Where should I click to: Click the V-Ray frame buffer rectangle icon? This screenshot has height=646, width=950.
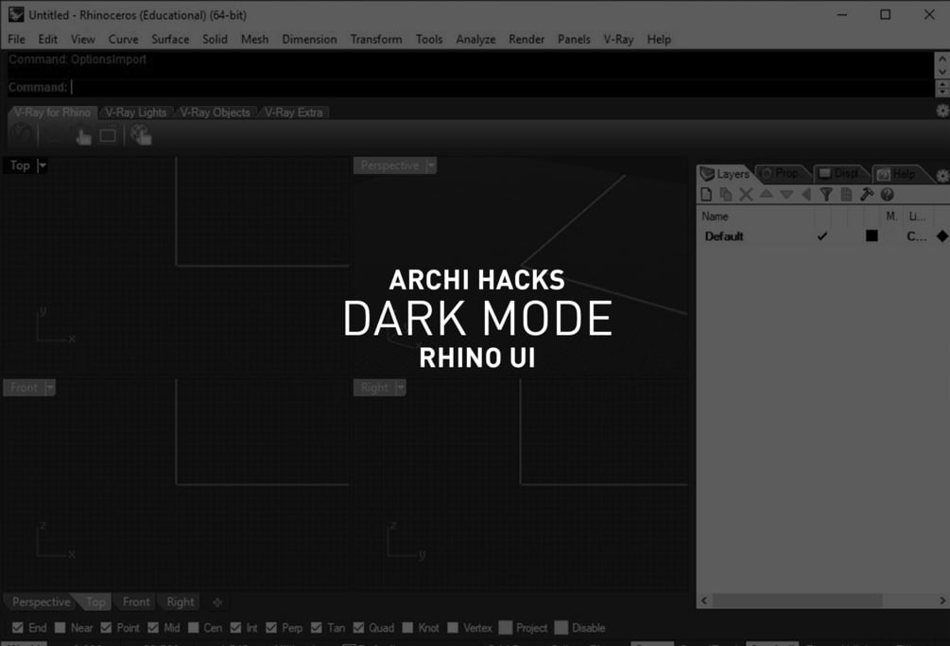108,135
